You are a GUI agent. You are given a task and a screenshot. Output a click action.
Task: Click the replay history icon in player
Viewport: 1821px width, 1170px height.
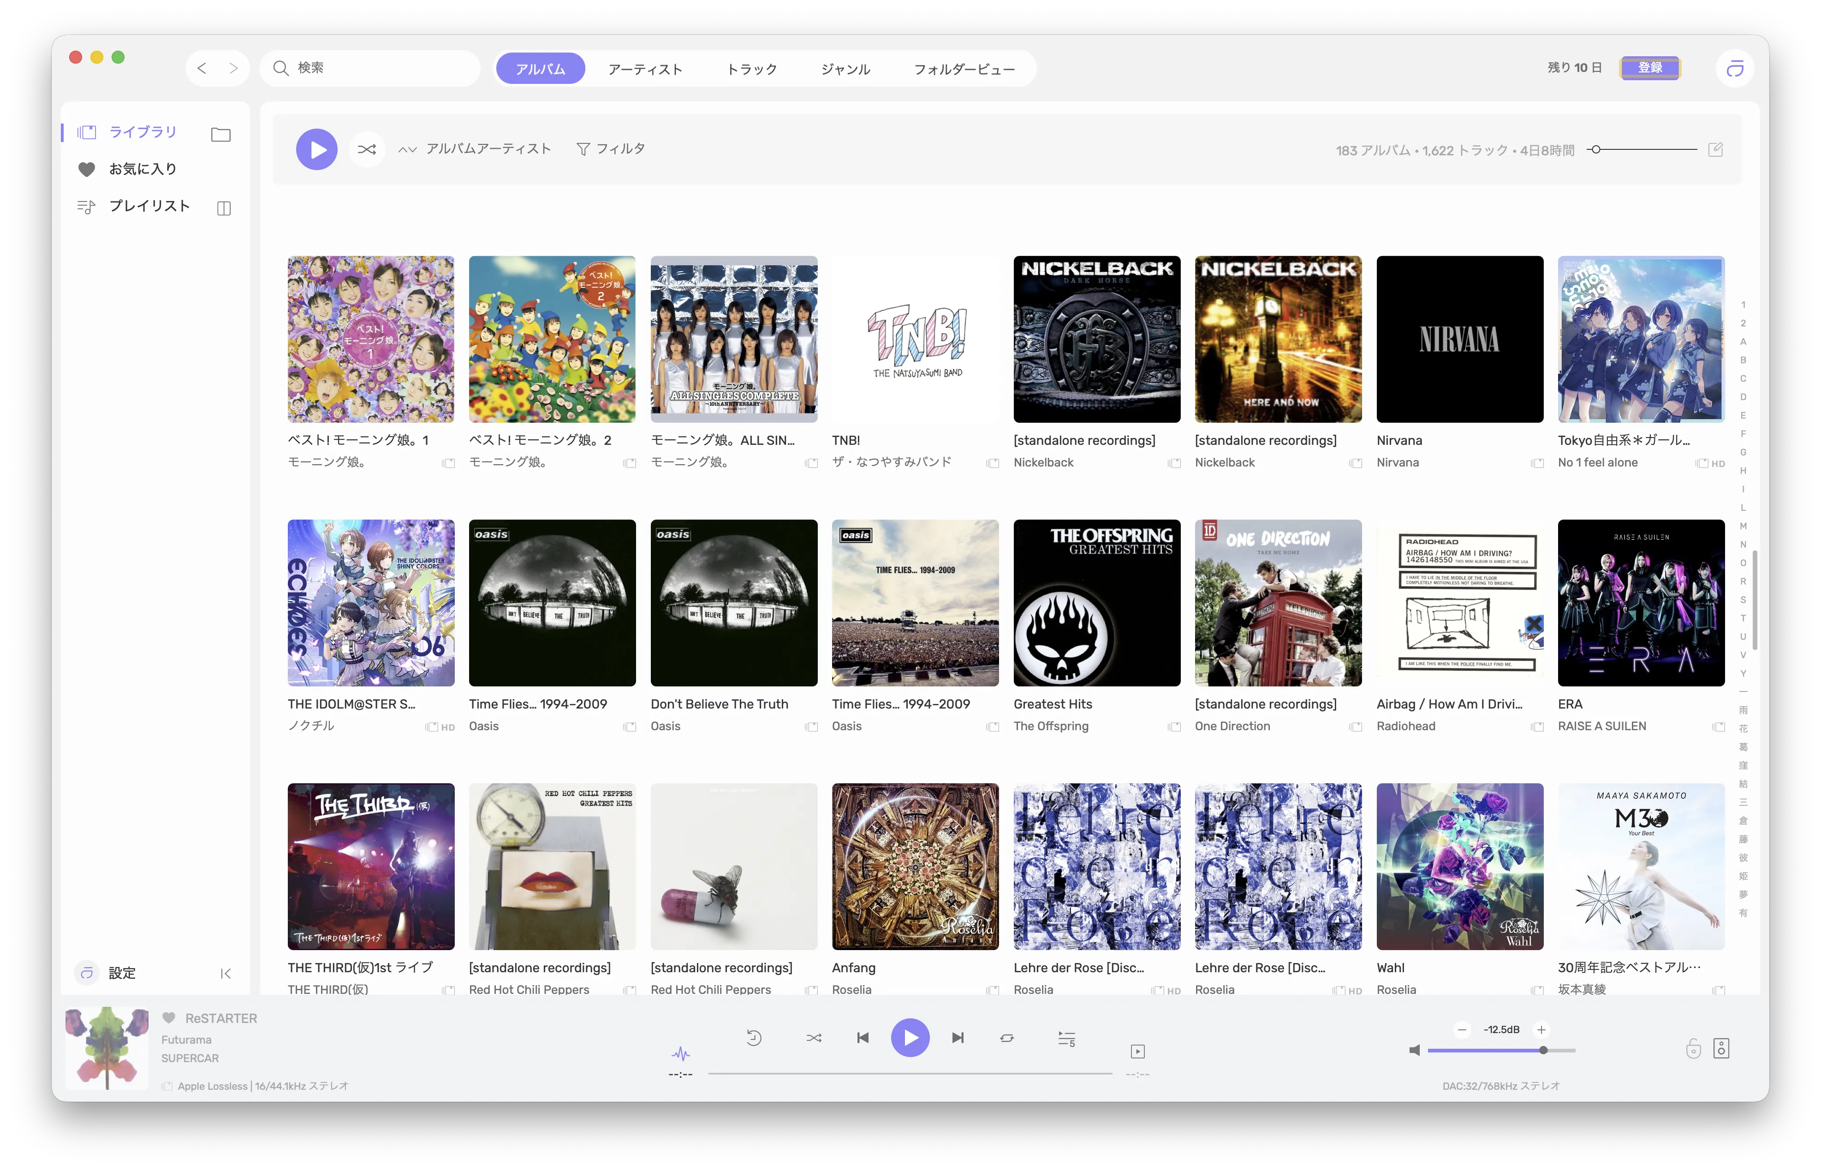pos(754,1038)
